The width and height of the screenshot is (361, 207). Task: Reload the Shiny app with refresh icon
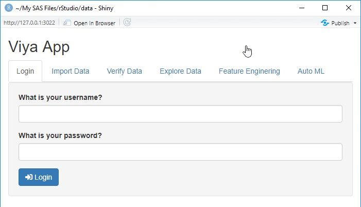click(127, 23)
